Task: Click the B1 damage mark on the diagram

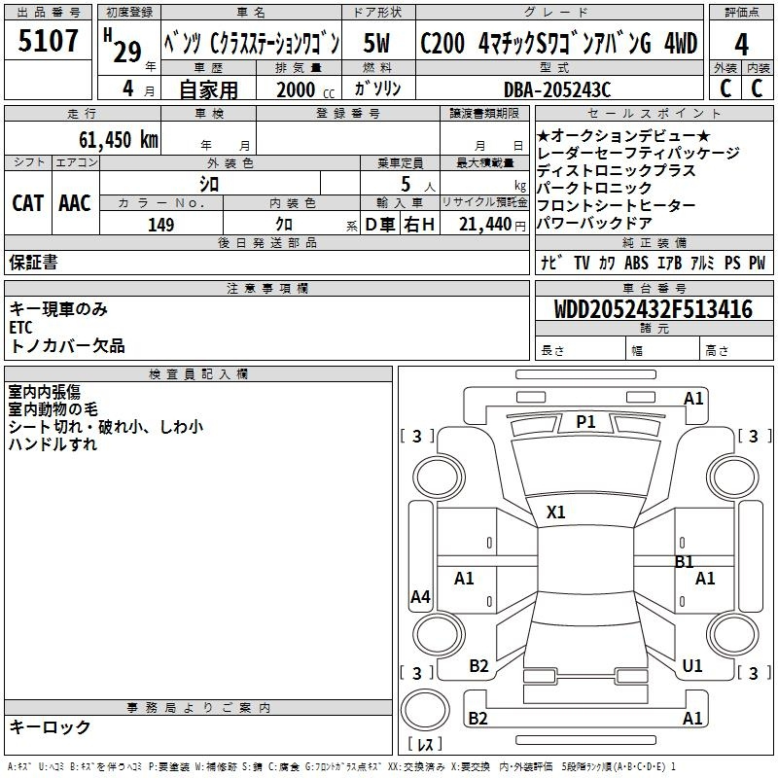Action: (x=684, y=561)
